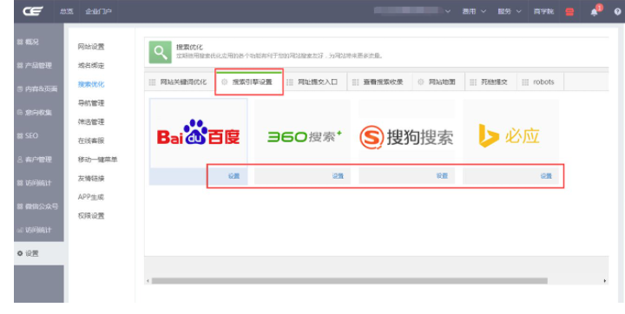Image resolution: width=625 pixels, height=314 pixels.
Task: Switch to the 死链提交 tab
Action: [490, 82]
